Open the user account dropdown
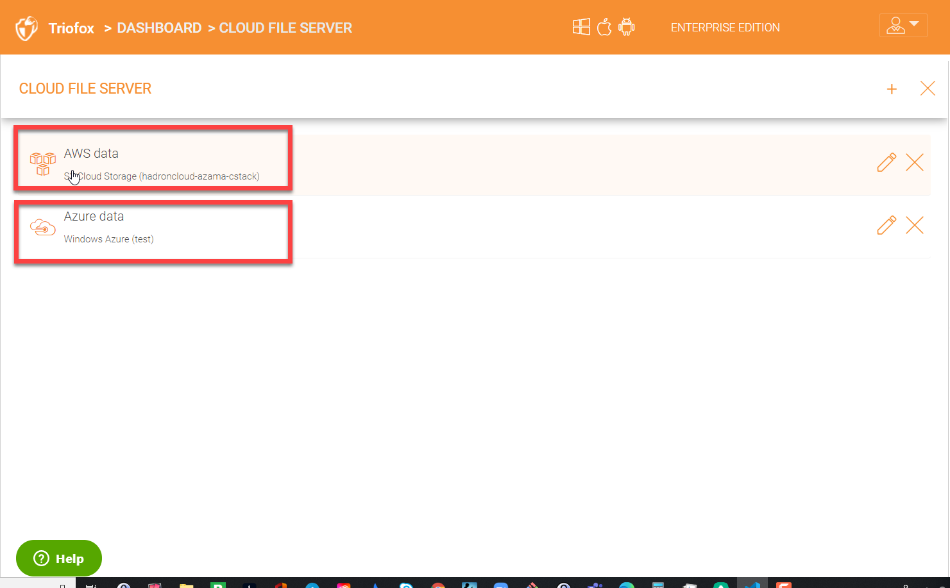Viewport: 950px width, 588px height. [903, 26]
